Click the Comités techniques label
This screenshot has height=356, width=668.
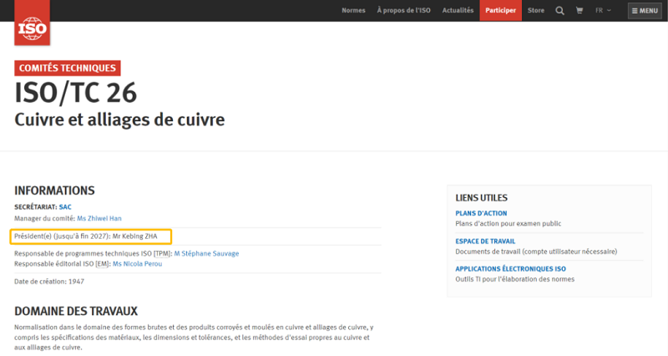tap(68, 69)
